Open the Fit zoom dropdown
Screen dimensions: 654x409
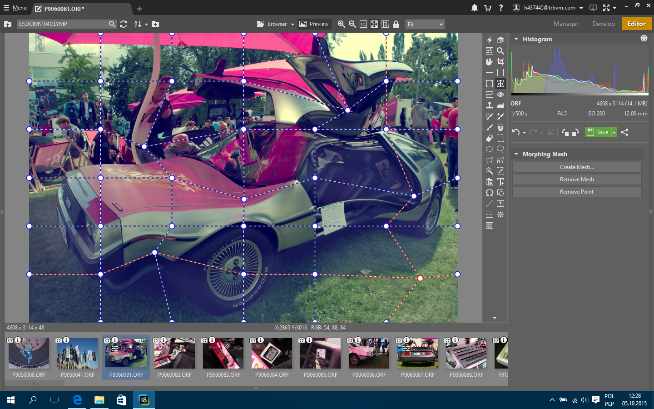(425, 24)
